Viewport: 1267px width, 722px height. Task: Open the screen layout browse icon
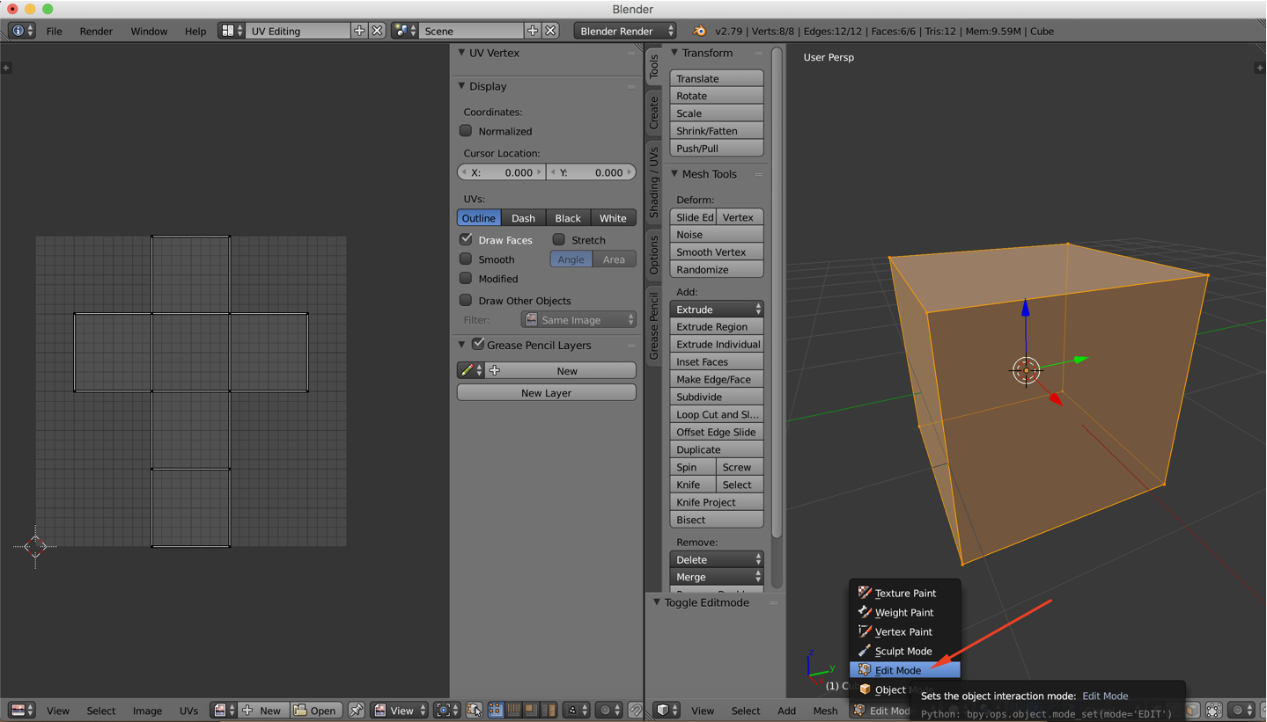pos(232,31)
